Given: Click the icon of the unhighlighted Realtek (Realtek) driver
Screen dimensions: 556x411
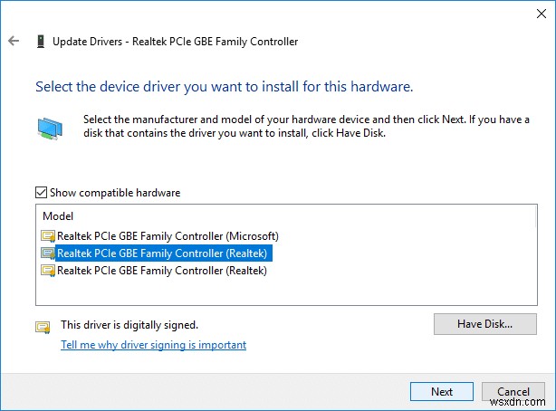Looking at the screenshot, I should [48, 270].
